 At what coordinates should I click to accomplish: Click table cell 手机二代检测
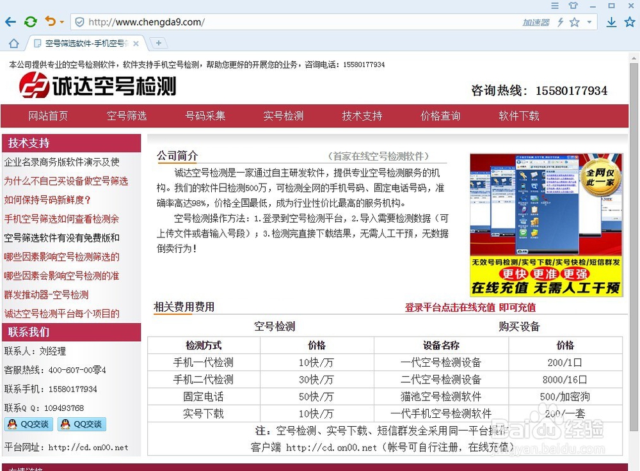pos(204,379)
